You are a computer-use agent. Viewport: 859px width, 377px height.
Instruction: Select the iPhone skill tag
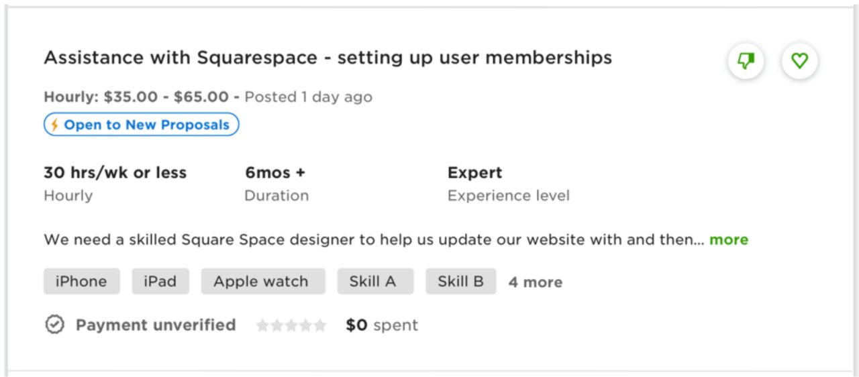pyautogui.click(x=82, y=282)
